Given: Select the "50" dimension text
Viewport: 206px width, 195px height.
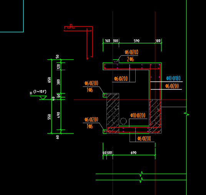Looking at the screenshot, I should (x=58, y=57).
